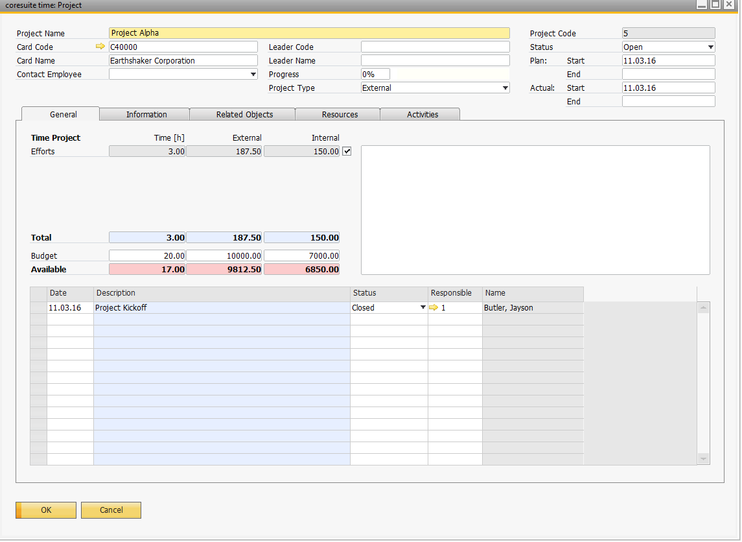The height and width of the screenshot is (542, 742).
Task: Click the Project Name field
Action: click(x=309, y=33)
